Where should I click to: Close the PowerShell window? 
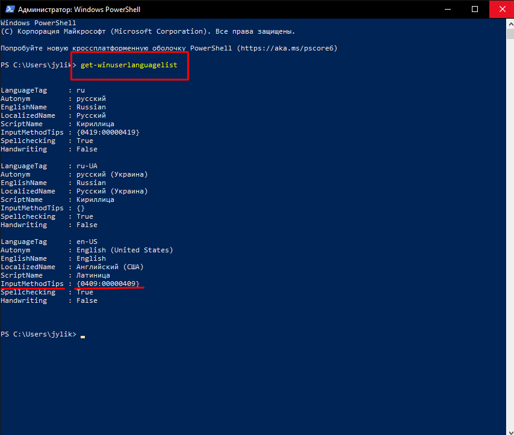501,9
